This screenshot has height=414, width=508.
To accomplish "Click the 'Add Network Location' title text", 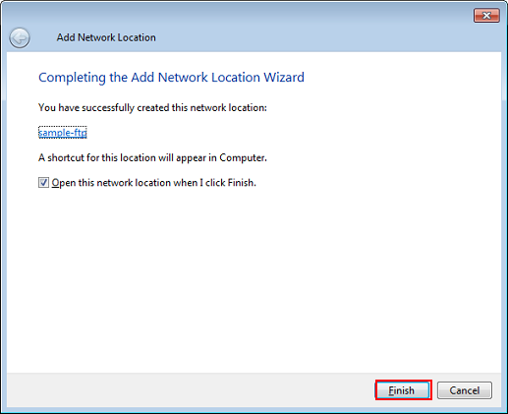I will 106,37.
